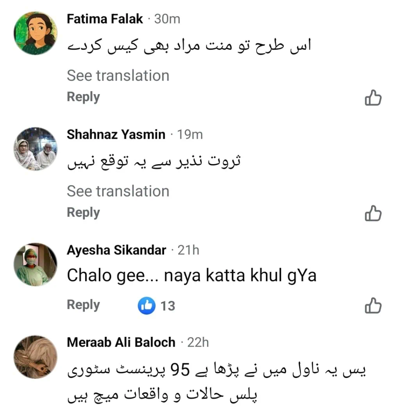
Task: Click the Meraab Ali Baloch username
Action: [121, 343]
